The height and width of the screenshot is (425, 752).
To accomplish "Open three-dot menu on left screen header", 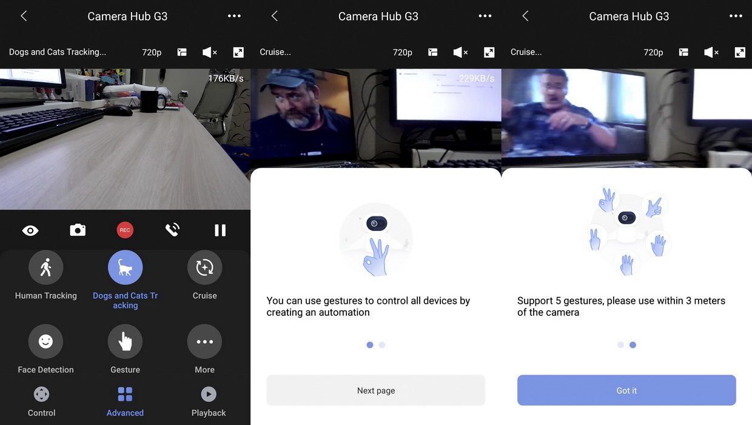I will [234, 16].
